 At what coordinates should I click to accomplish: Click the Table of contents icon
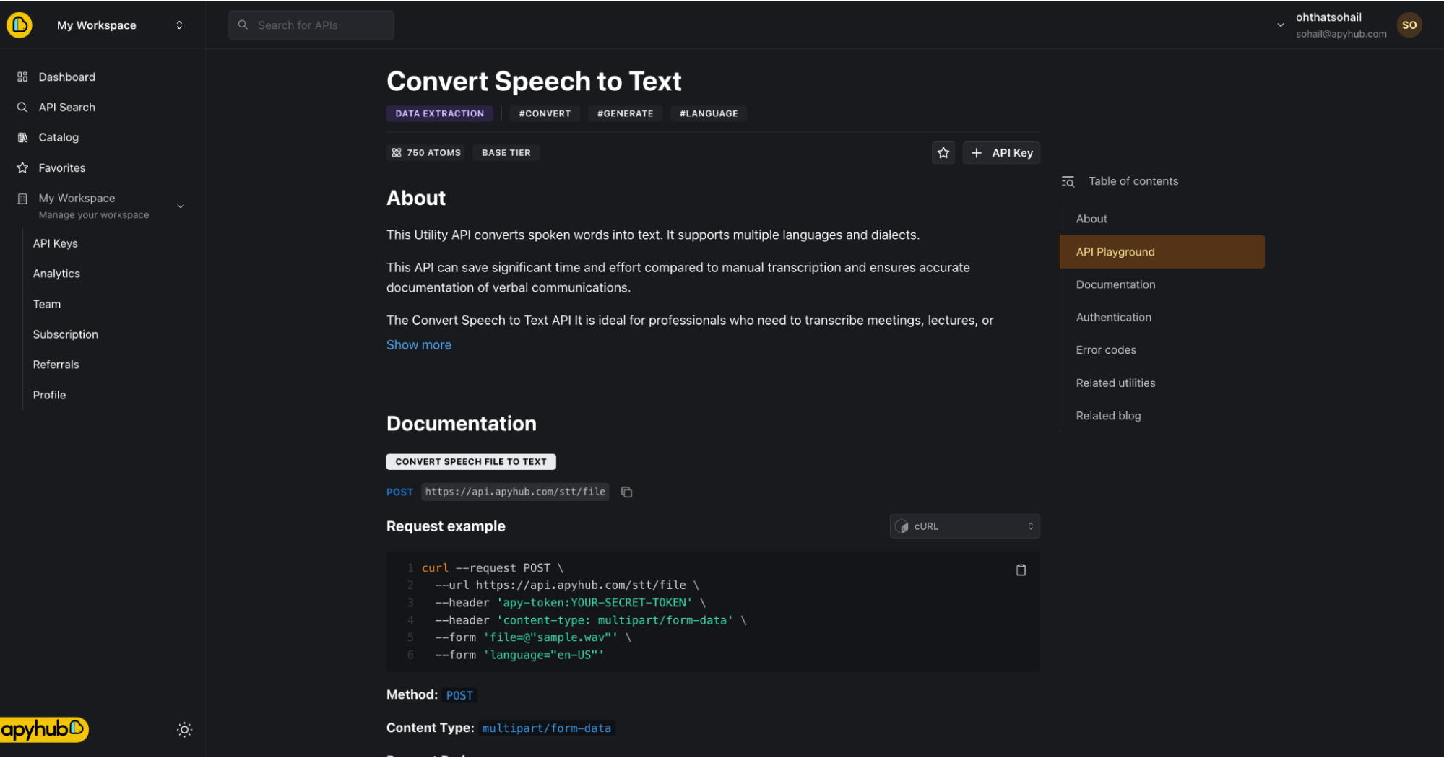(1068, 182)
